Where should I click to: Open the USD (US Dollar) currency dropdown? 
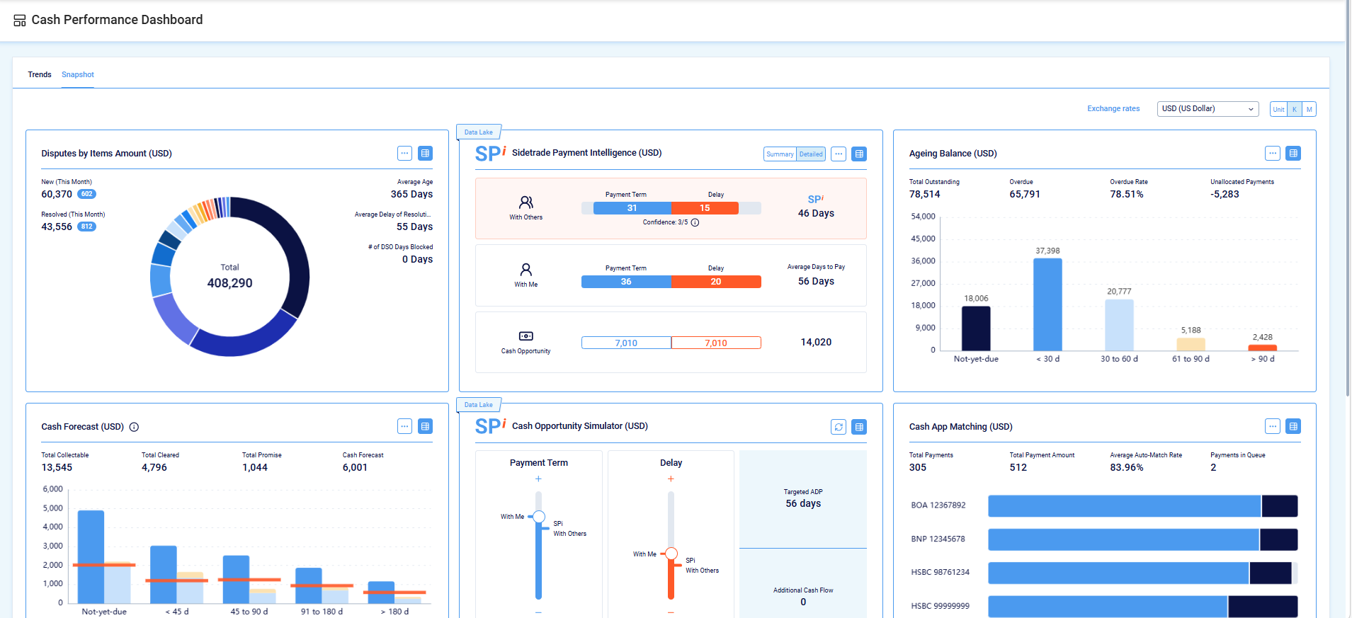pos(1208,109)
